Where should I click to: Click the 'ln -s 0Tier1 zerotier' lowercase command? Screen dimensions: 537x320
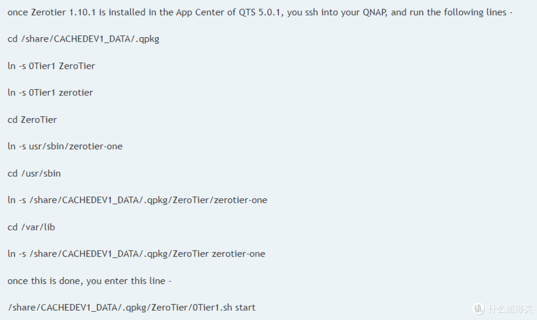click(x=50, y=93)
